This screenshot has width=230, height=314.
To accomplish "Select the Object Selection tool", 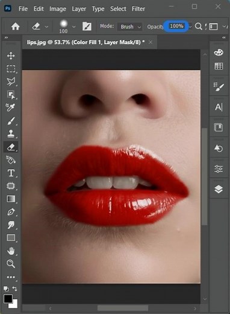I will click(x=11, y=95).
